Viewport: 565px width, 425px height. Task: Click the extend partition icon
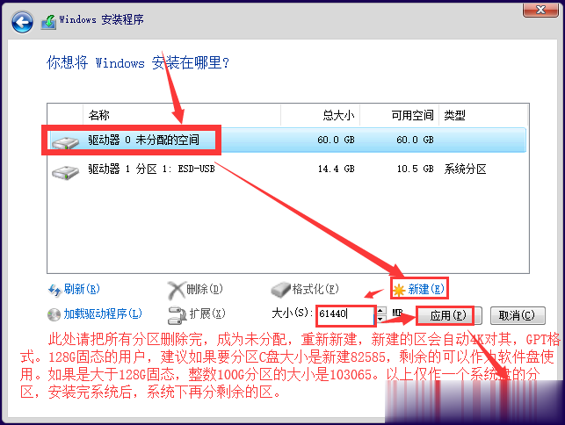pos(177,315)
